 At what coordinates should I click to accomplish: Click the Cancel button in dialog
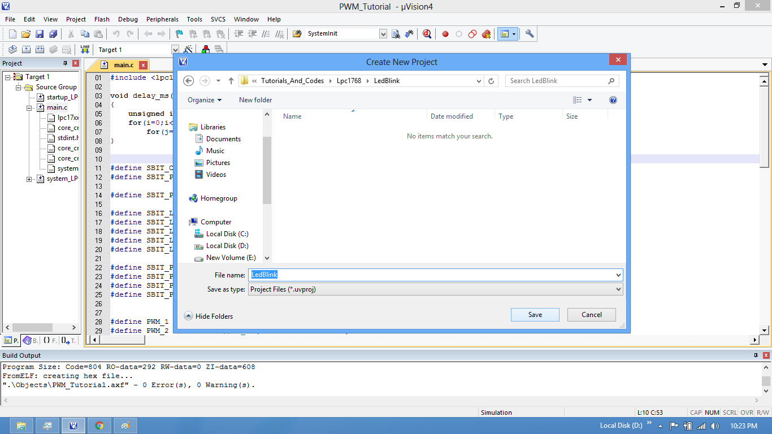[591, 315]
